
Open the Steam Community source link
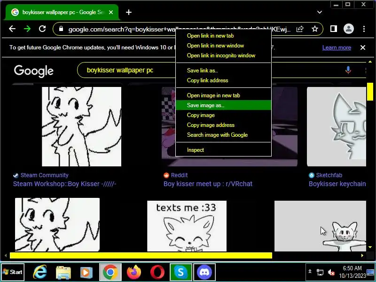44,175
